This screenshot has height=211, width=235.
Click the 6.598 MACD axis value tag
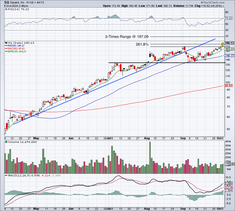pos(228,183)
